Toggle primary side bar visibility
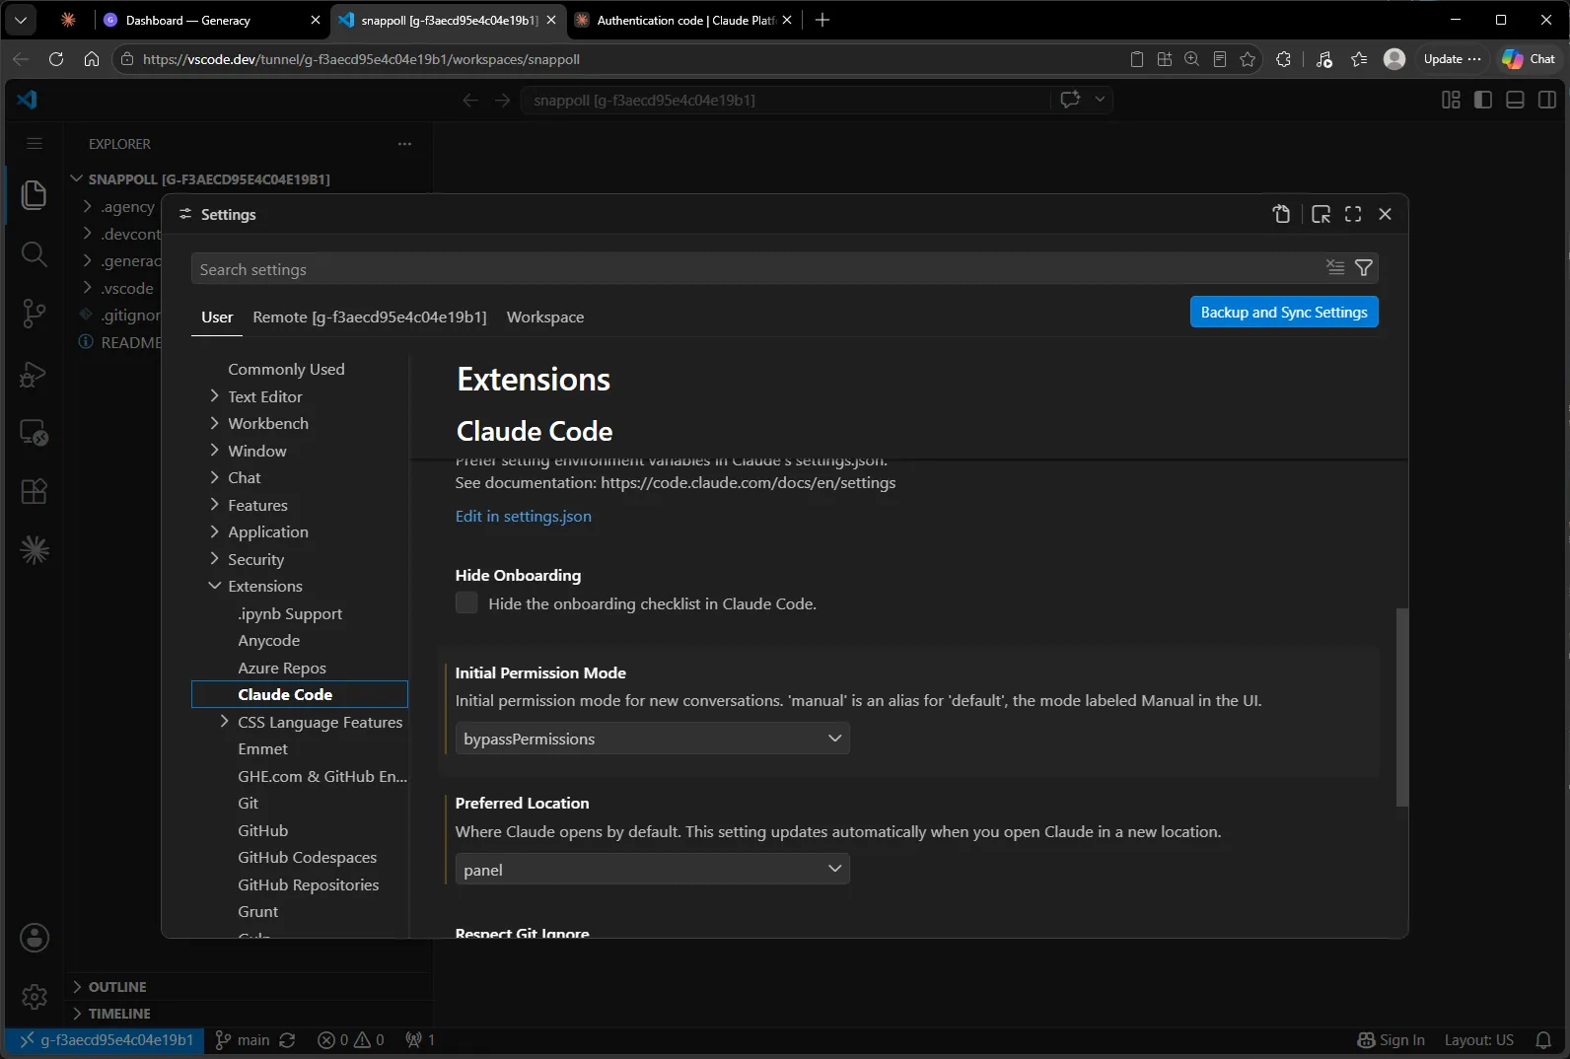 tap(1482, 100)
